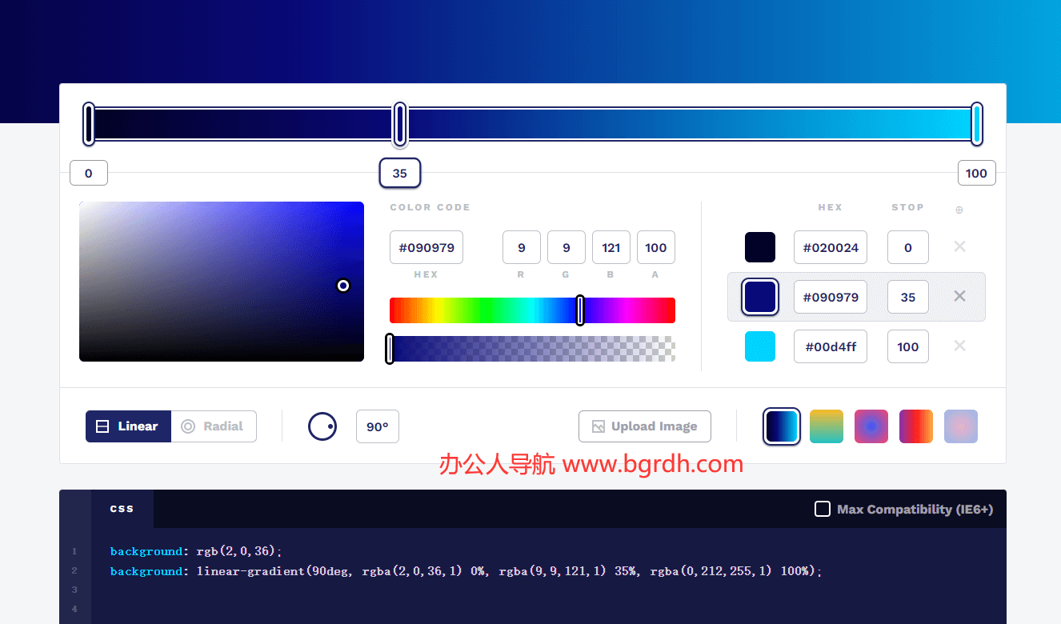Select the blue gradient preset swatch

(782, 426)
